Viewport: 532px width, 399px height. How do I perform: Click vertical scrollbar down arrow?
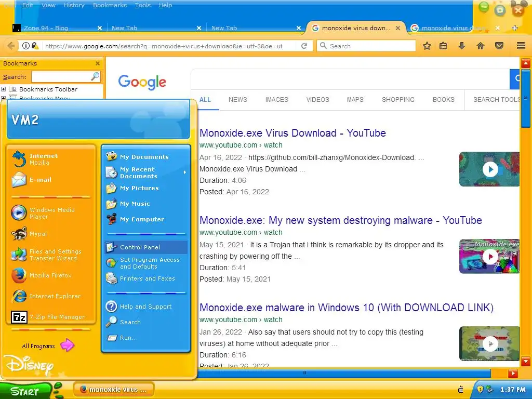click(526, 361)
